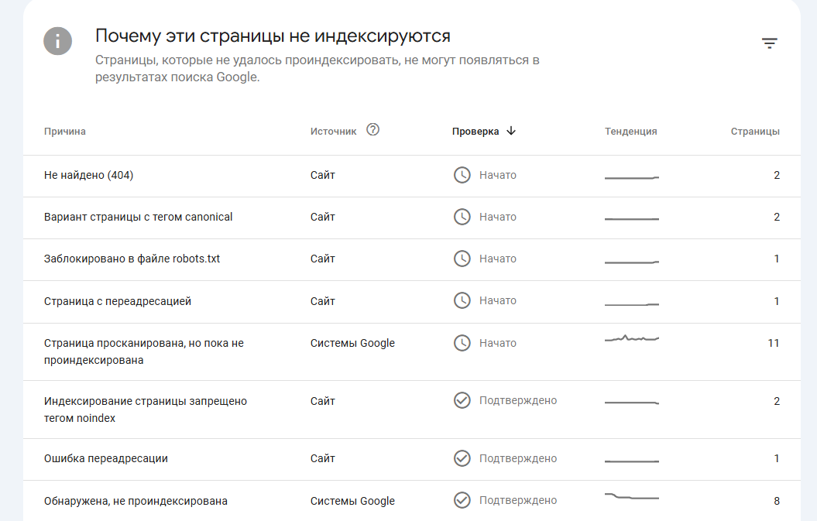Open the crawled but not indexed row
Screen dimensions: 817x521
(x=144, y=351)
